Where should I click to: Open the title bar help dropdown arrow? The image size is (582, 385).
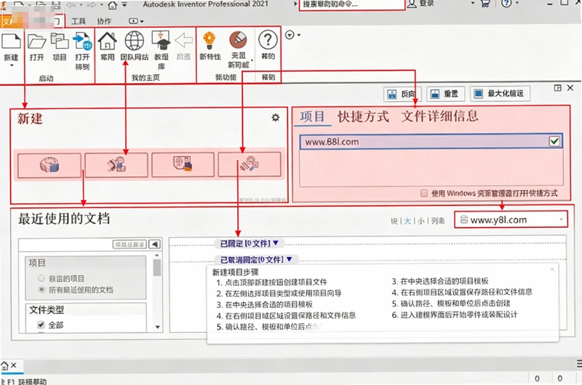click(x=517, y=4)
